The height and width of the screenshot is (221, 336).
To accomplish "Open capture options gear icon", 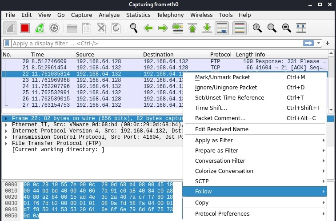I will tap(54, 28).
